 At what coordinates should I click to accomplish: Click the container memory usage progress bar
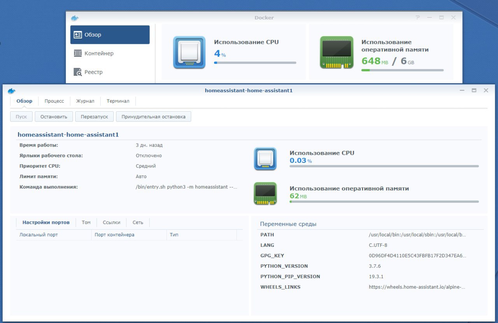(384, 202)
